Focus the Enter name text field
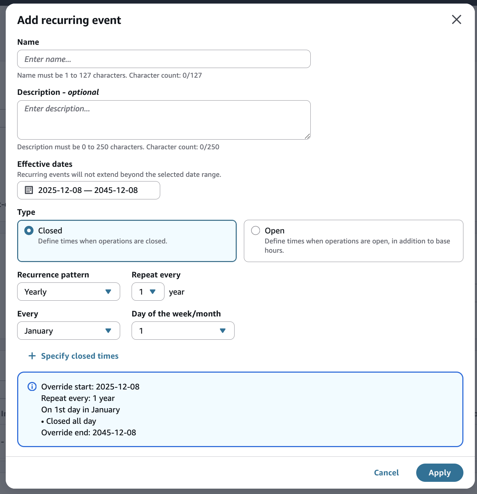477x494 pixels. coord(164,59)
